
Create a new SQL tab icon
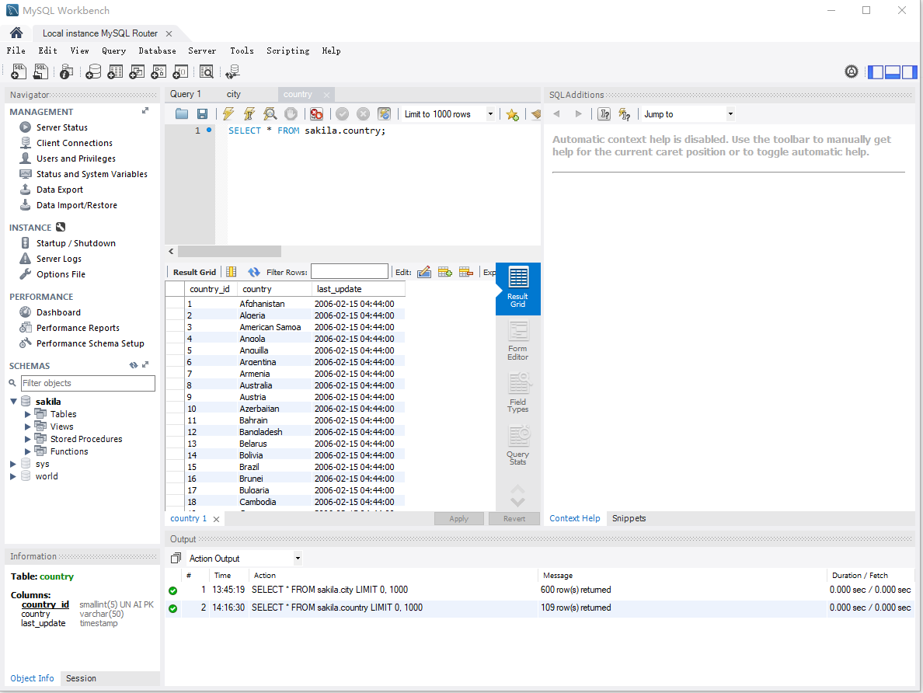point(19,71)
